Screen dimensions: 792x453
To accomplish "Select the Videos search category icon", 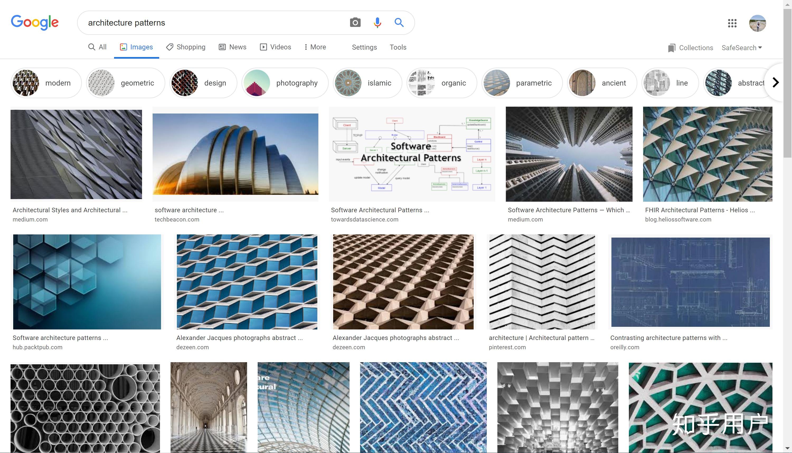I will (x=263, y=47).
